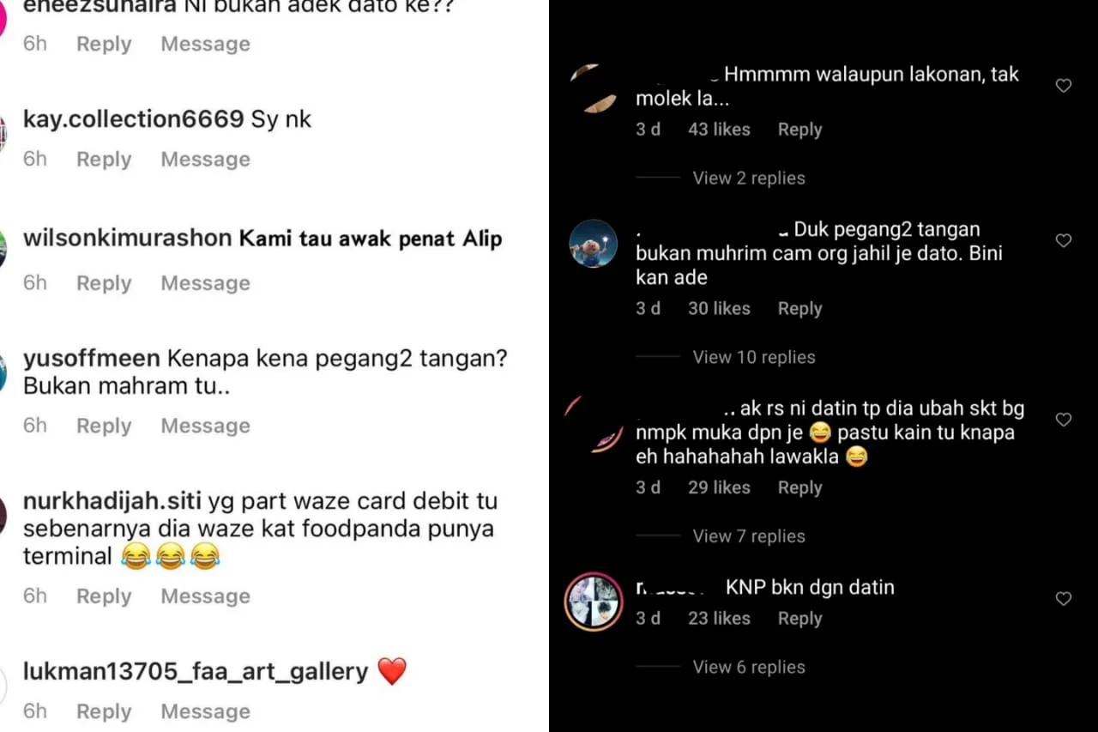The image size is (1098, 732).
Task: Open wilsonkimurashon username link
Action: (128, 239)
